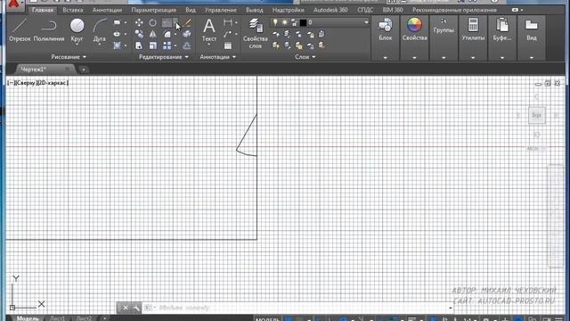Screen dimensions: 570x321
Task: Click the command line wrench settings icon
Action: click(136, 309)
